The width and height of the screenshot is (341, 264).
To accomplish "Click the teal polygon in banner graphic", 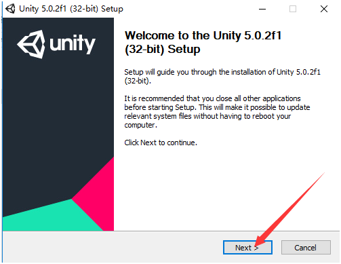I will pyautogui.click(x=51, y=217).
